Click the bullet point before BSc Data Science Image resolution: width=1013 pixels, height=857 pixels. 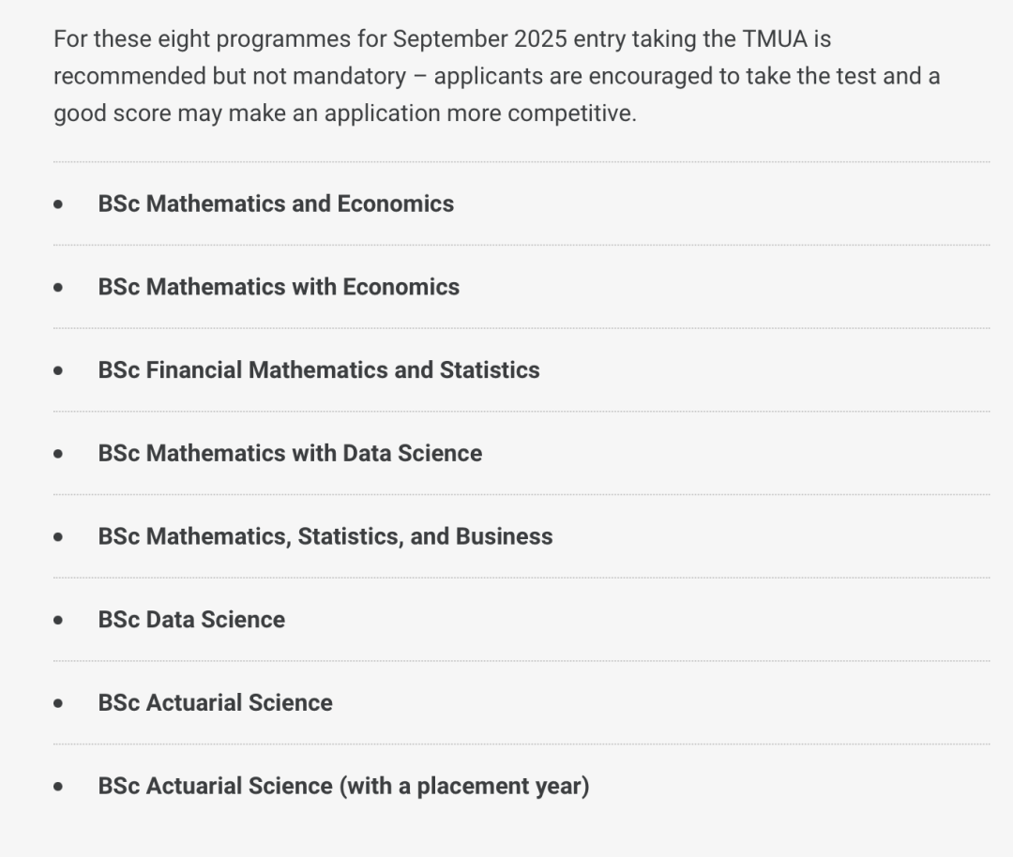tap(59, 621)
